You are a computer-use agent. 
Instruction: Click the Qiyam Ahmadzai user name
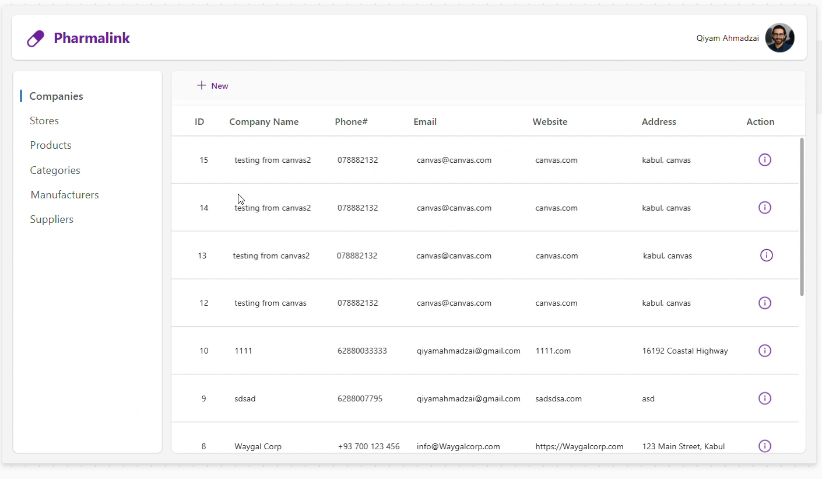pos(727,39)
